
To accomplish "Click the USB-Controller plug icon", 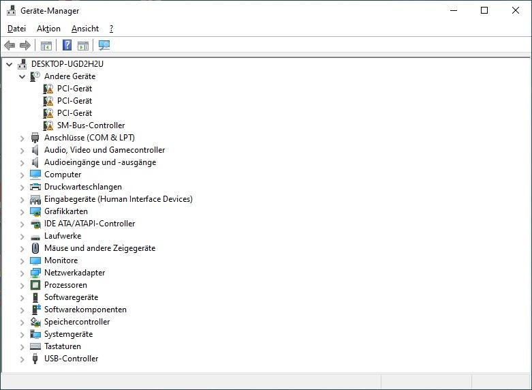I will [x=35, y=359].
